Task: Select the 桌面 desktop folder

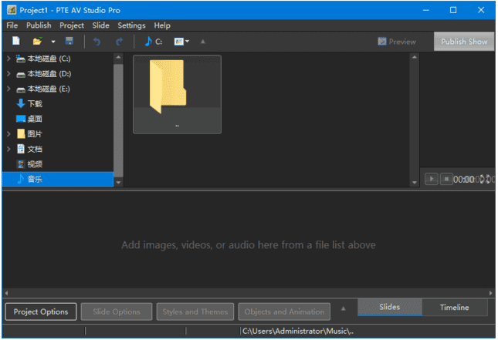Action: coord(29,119)
